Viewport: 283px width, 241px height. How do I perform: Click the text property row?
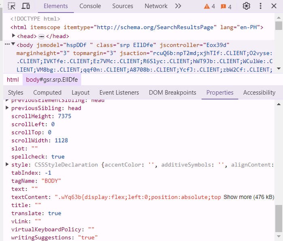[25, 189]
